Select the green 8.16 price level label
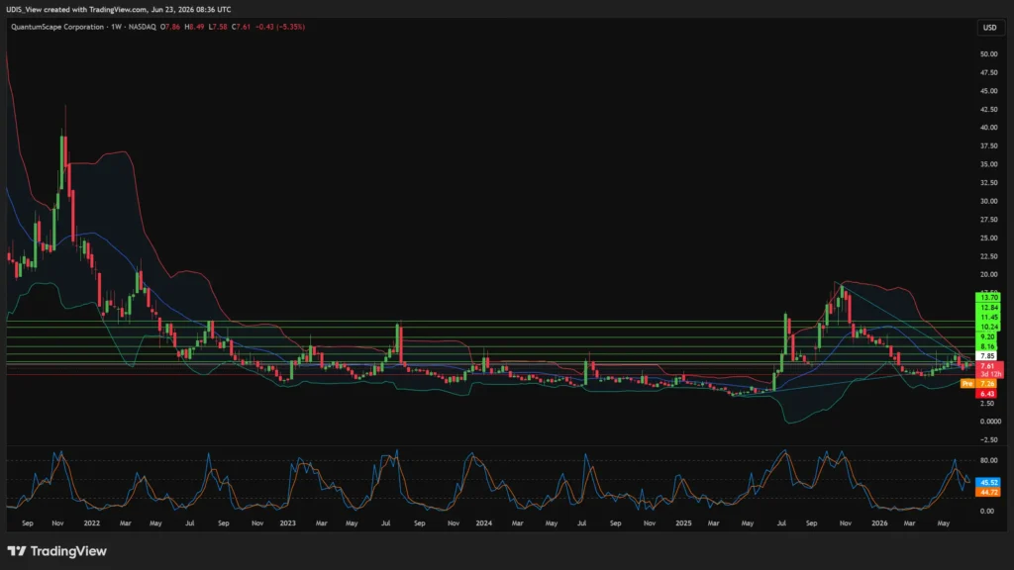The image size is (1014, 570). (x=988, y=346)
